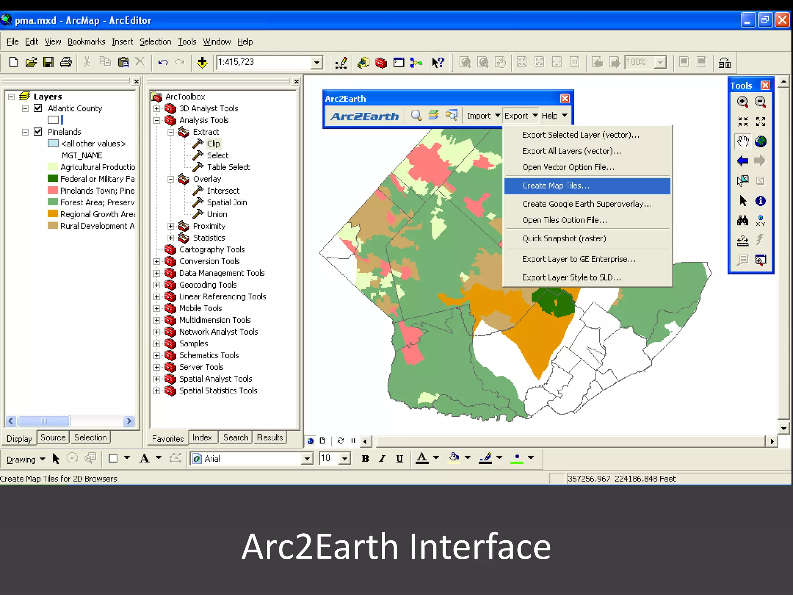Viewport: 793px width, 595px height.
Task: Click the Add Data yellow plus icon
Action: tap(202, 62)
